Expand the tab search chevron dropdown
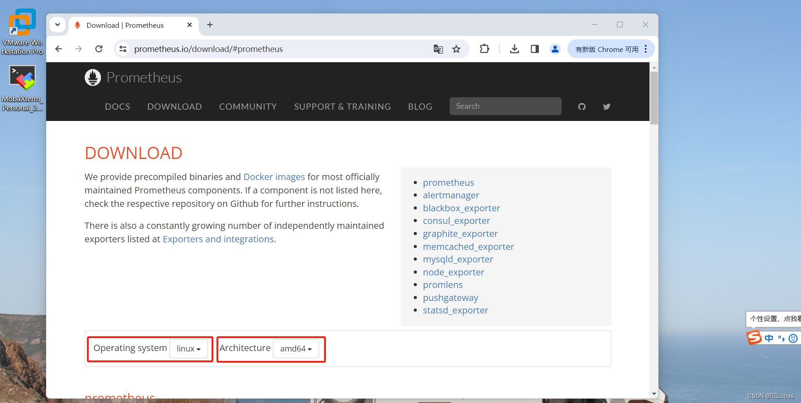This screenshot has height=403, width=801. [x=57, y=25]
